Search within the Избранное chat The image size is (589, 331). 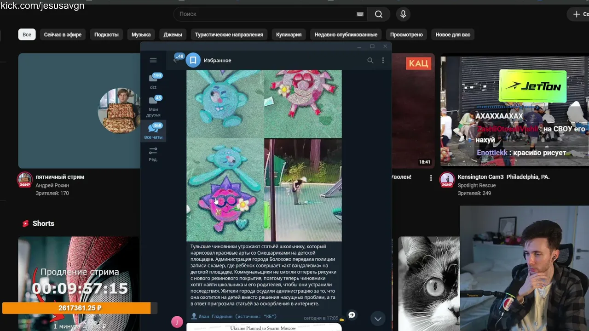[370, 60]
